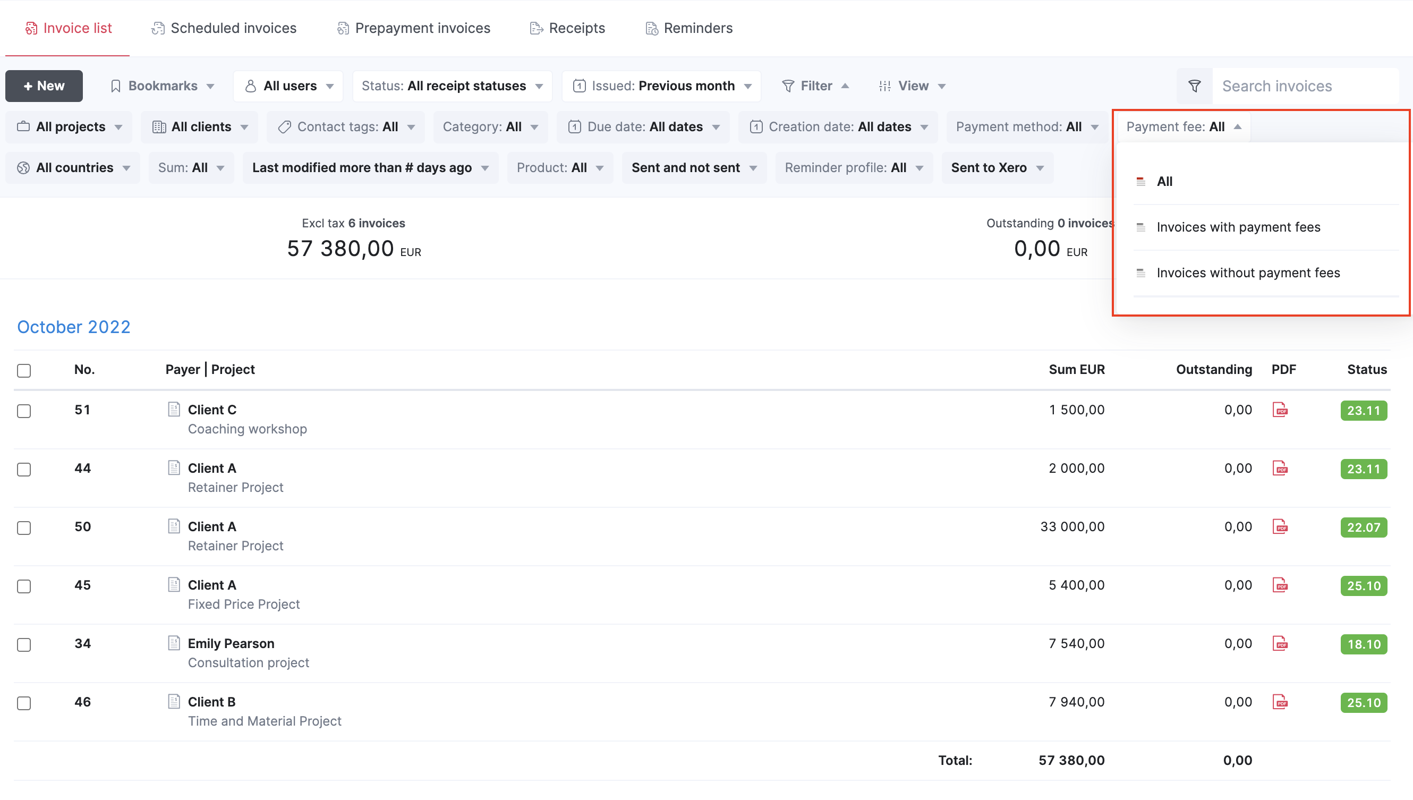Viewport: 1413px width, 800px height.
Task: Click paid status badge 23.11 for invoice 51
Action: (x=1364, y=411)
